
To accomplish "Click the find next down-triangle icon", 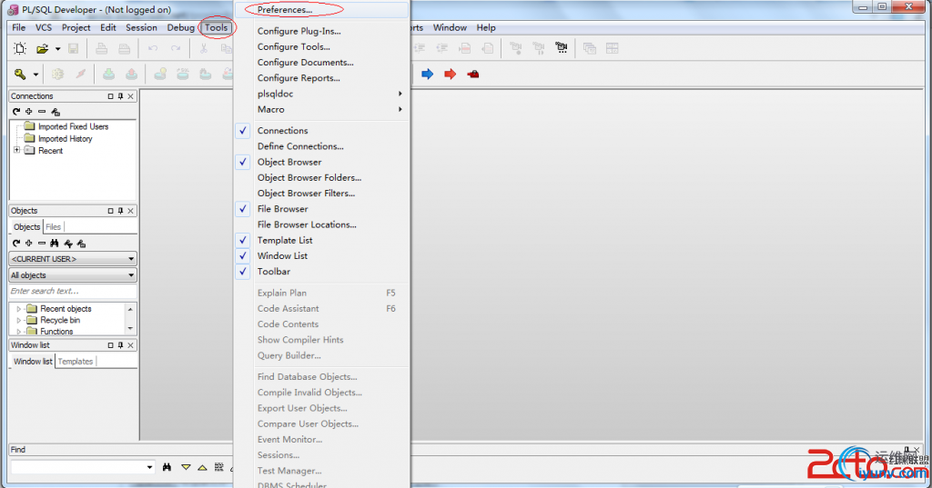I will pos(186,467).
